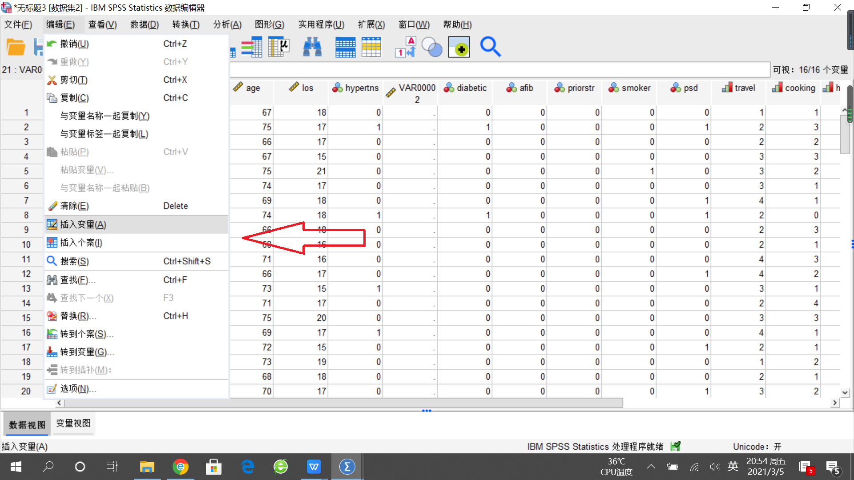
Task: Switch to the 变量视图 tab
Action: coord(73,424)
